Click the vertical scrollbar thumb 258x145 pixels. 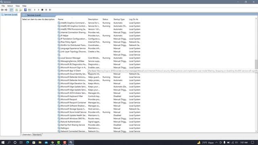pos(256,64)
